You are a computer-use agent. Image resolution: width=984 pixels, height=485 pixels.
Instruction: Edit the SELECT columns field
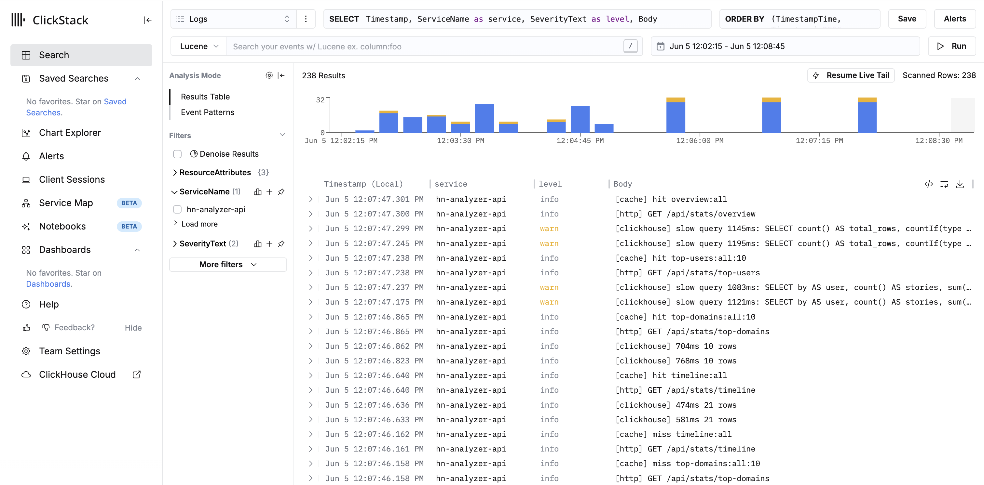[x=517, y=19]
